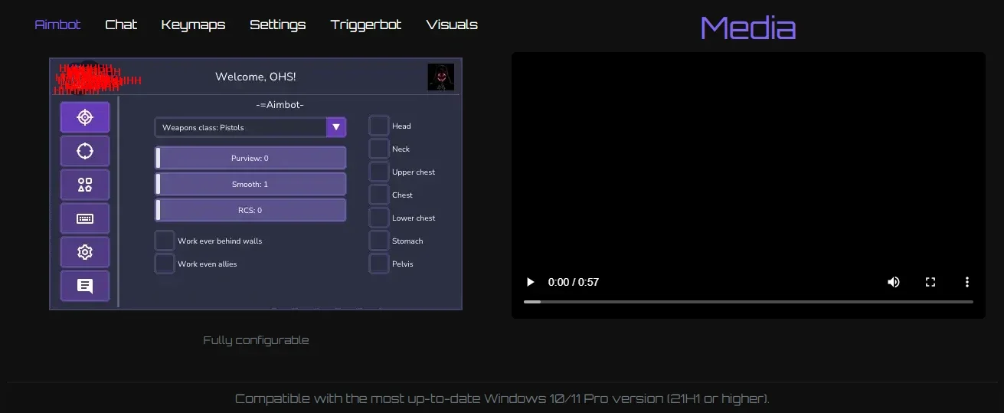Viewport: 1004px width, 413px height.
Task: Tick the Chest checkbox
Action: click(x=379, y=195)
